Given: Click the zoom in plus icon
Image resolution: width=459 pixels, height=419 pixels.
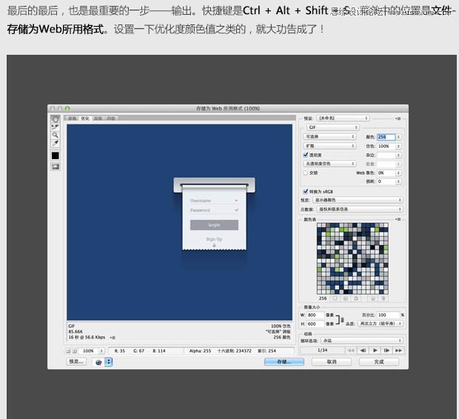Looking at the screenshot, I should [x=74, y=351].
